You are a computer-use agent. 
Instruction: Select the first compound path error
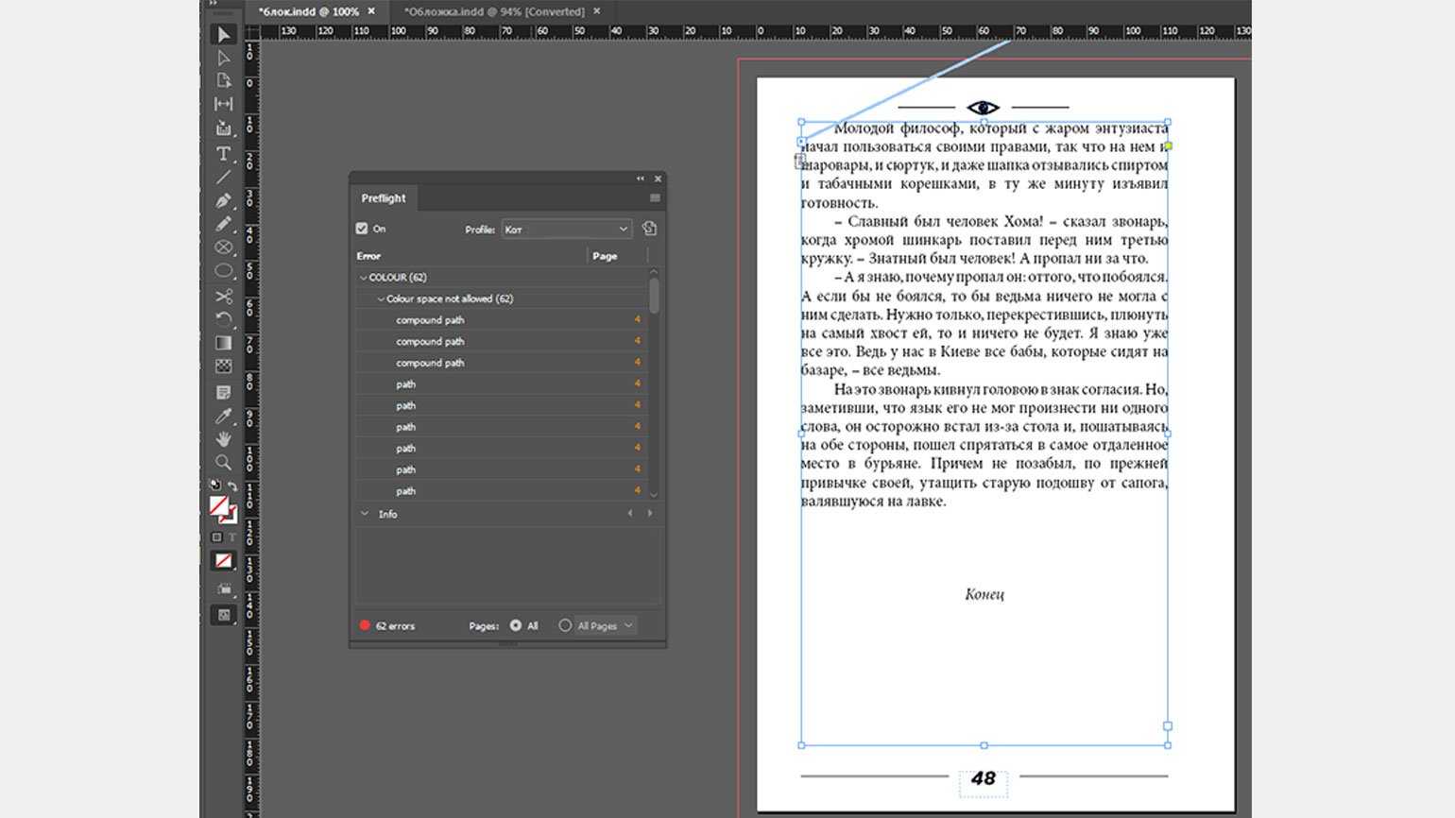(430, 320)
